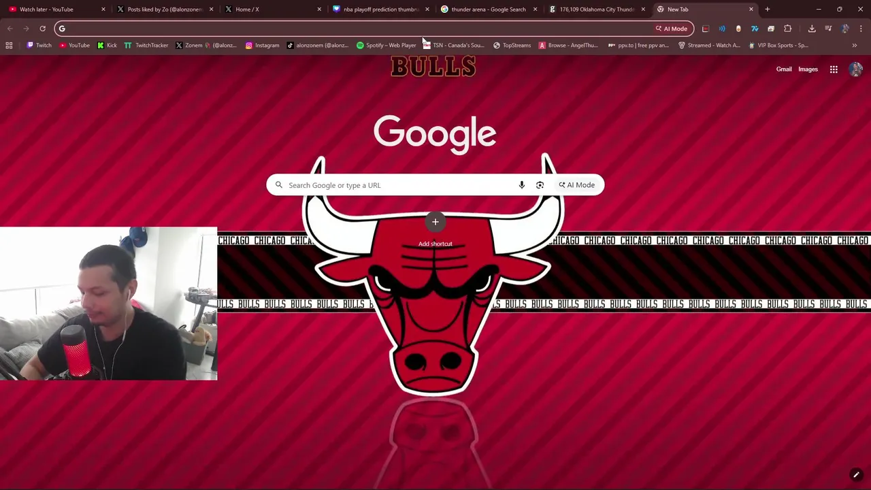Click the orange egg-shaped extension icon

coord(738,29)
